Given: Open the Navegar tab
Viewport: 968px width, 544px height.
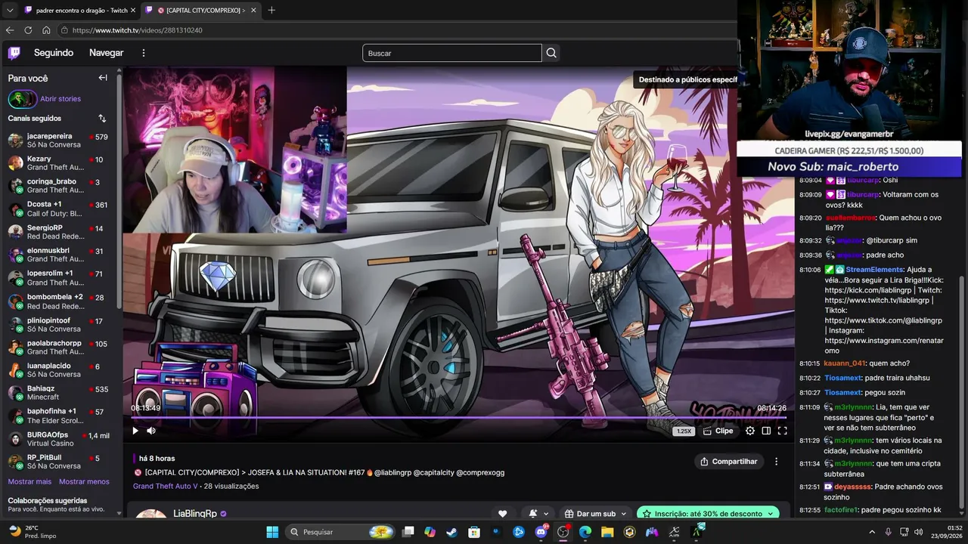Looking at the screenshot, I should [x=106, y=53].
